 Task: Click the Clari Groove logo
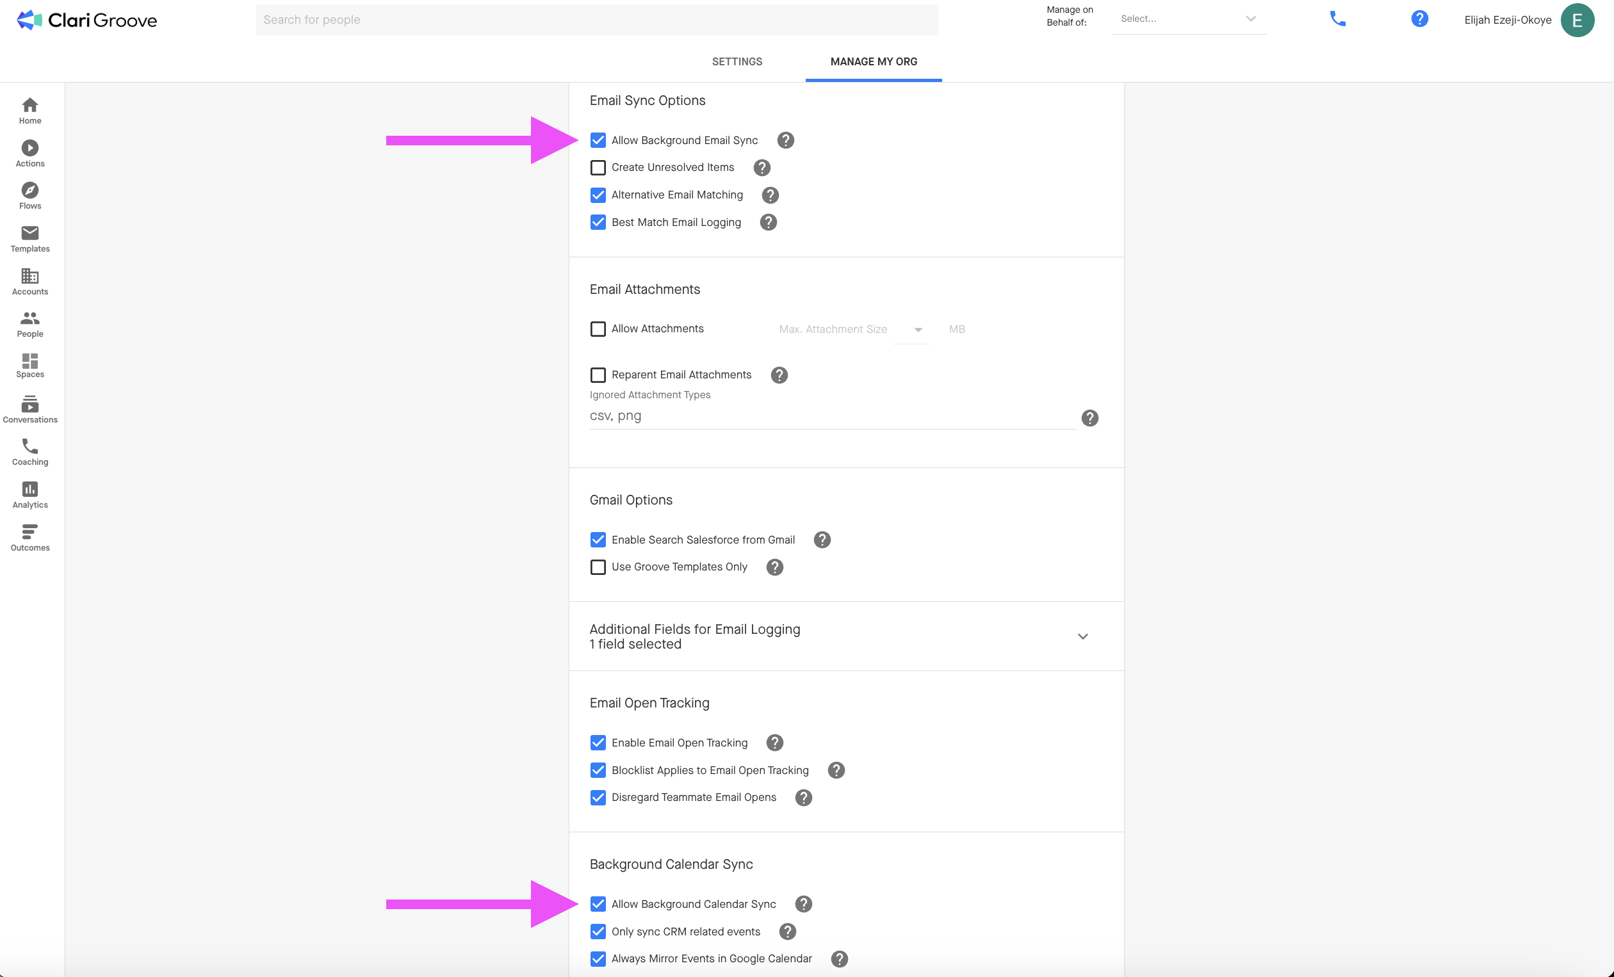click(x=86, y=20)
